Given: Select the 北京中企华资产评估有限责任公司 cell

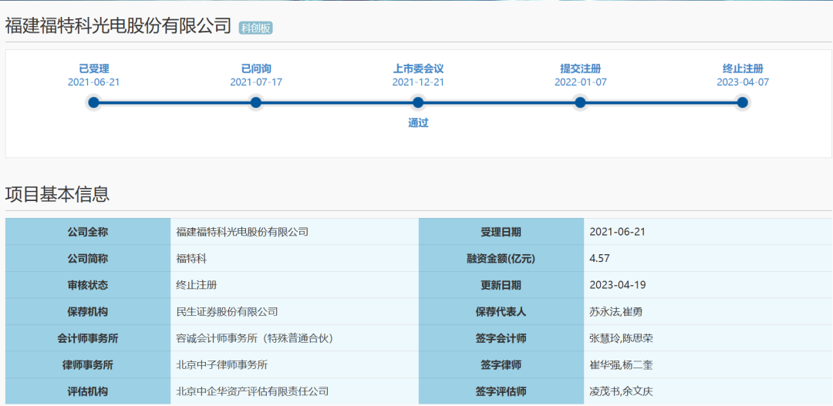Looking at the screenshot, I should (x=252, y=391).
